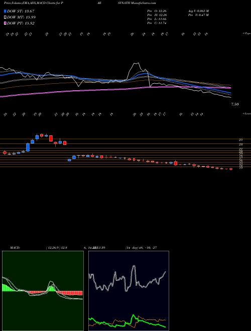Click the magenta DOW PT legend swatch
Screen dimensions: 251x331
tap(6, 23)
